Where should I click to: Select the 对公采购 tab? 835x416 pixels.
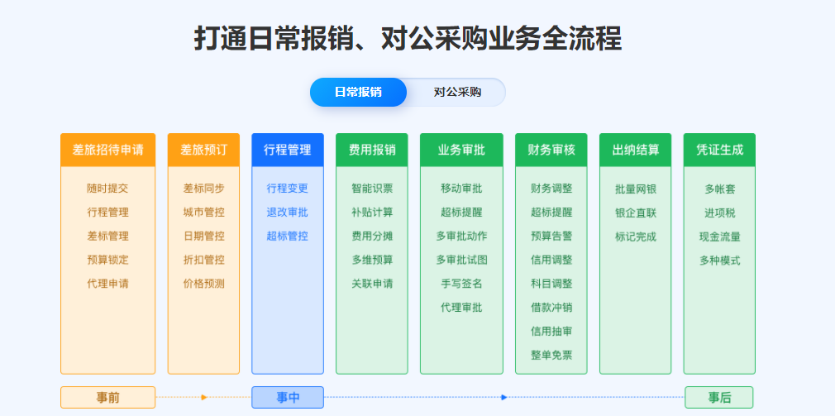pyautogui.click(x=457, y=92)
